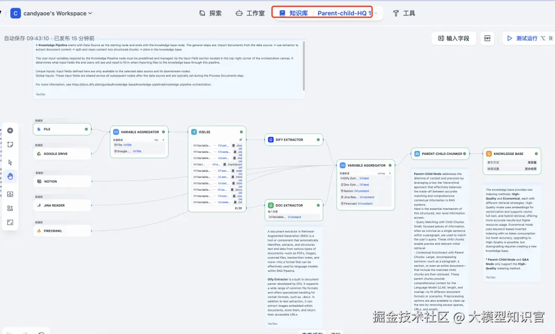Click the Doc Extractor node's green icon
The image size is (555, 334).
pyautogui.click(x=271, y=205)
